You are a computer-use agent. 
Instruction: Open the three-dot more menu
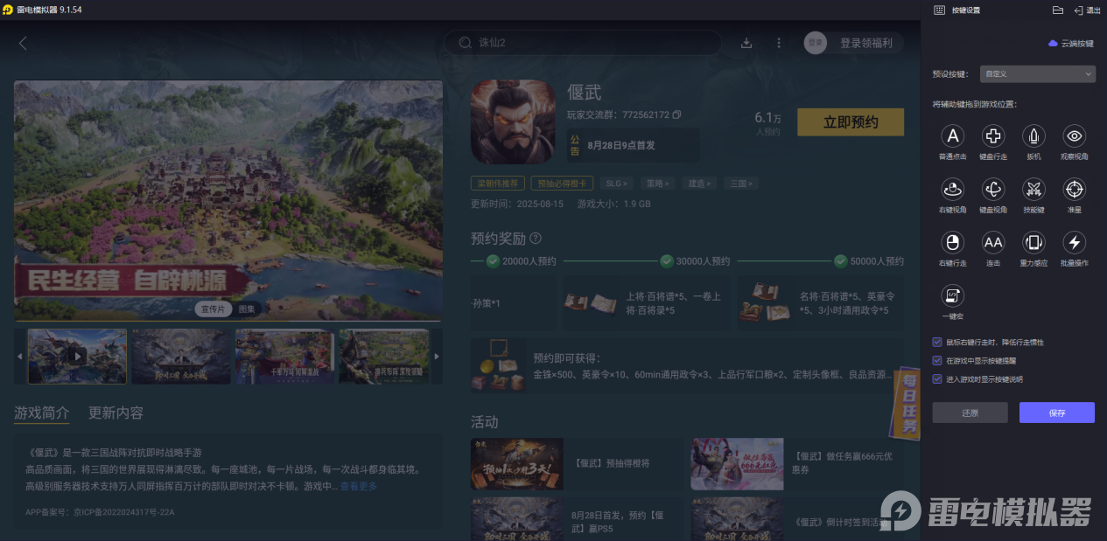779,43
